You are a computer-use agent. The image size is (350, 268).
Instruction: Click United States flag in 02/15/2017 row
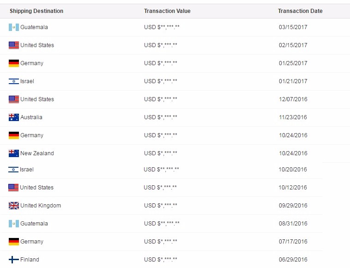tap(14, 45)
